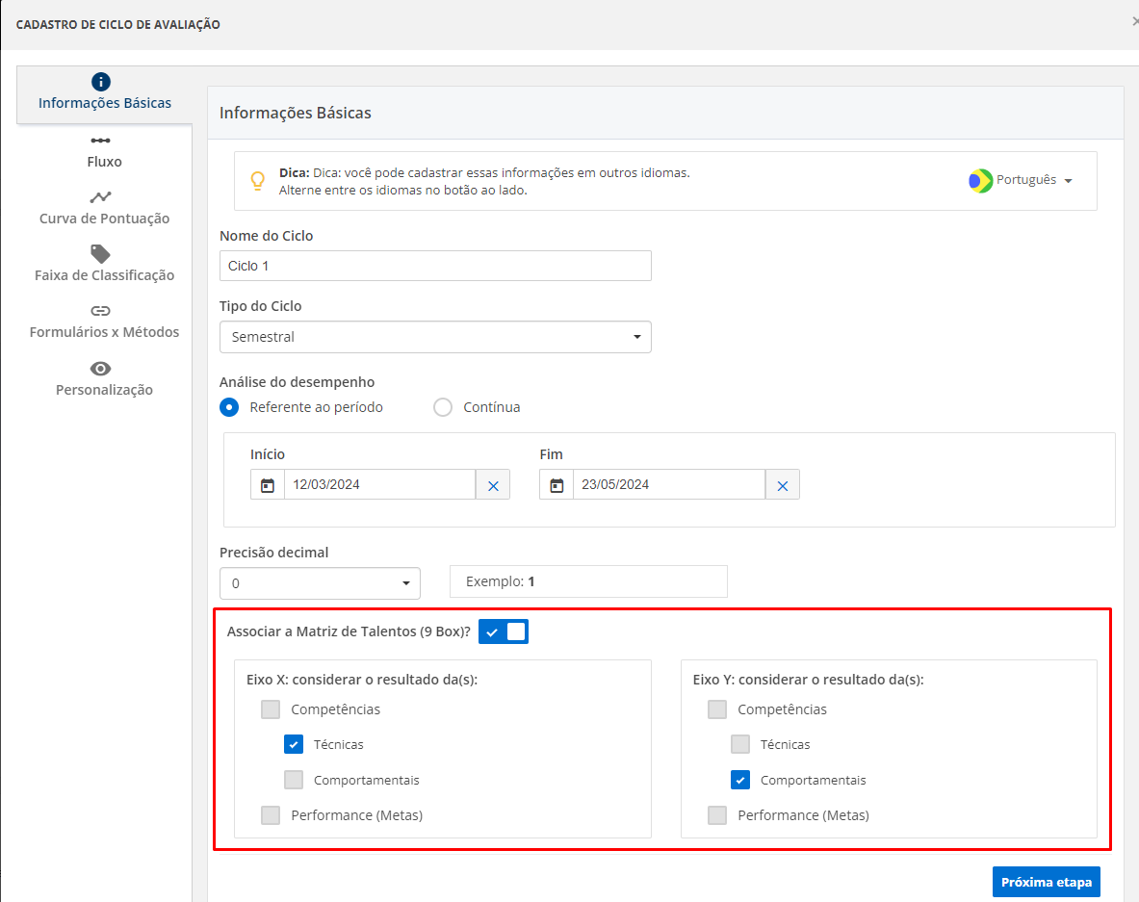Open the Personalização eye icon
Image resolution: width=1139 pixels, height=902 pixels.
[x=100, y=369]
